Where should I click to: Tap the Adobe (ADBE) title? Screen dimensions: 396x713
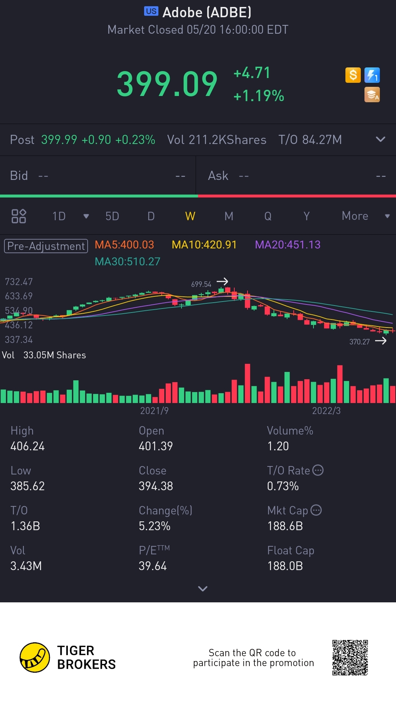click(x=207, y=12)
